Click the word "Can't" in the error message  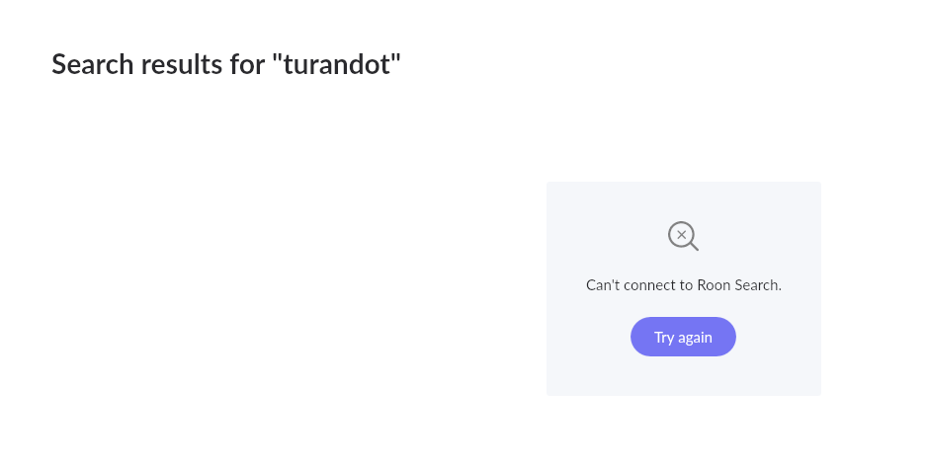point(603,285)
